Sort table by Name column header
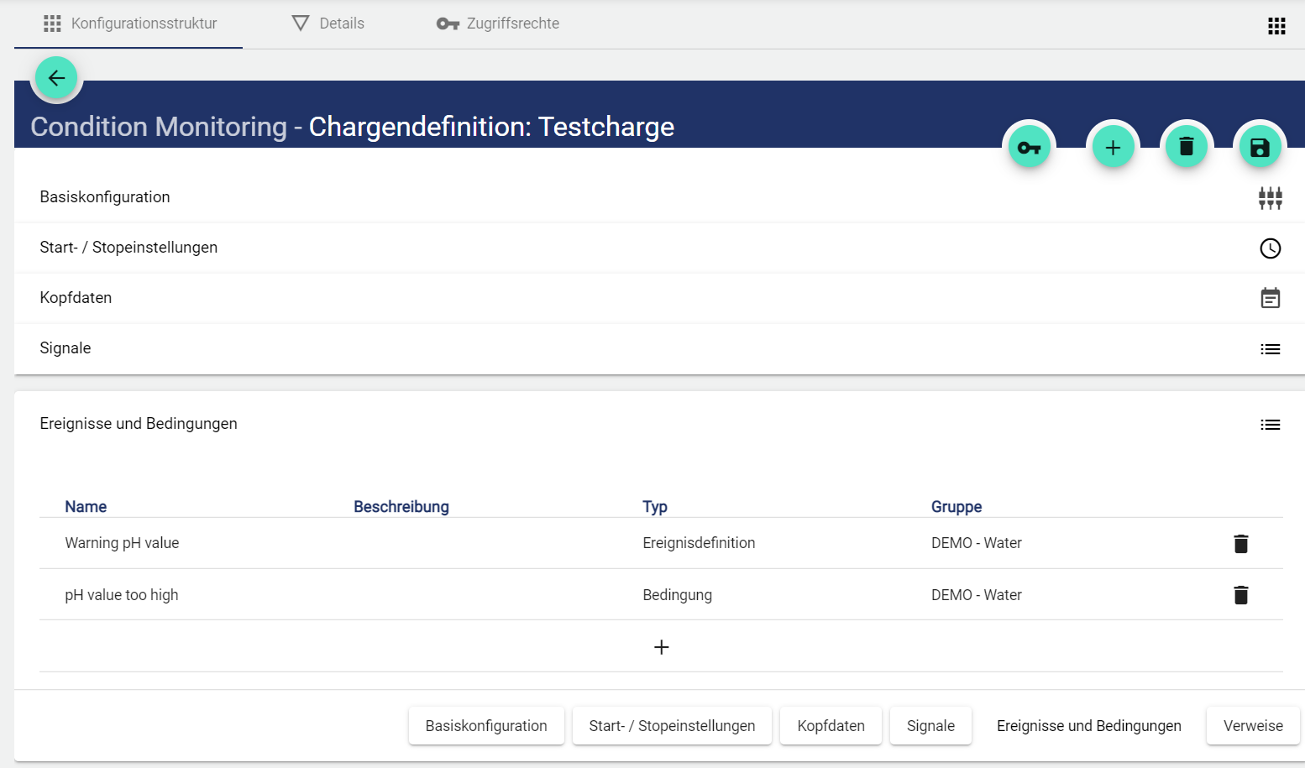Image resolution: width=1305 pixels, height=768 pixels. (x=86, y=507)
